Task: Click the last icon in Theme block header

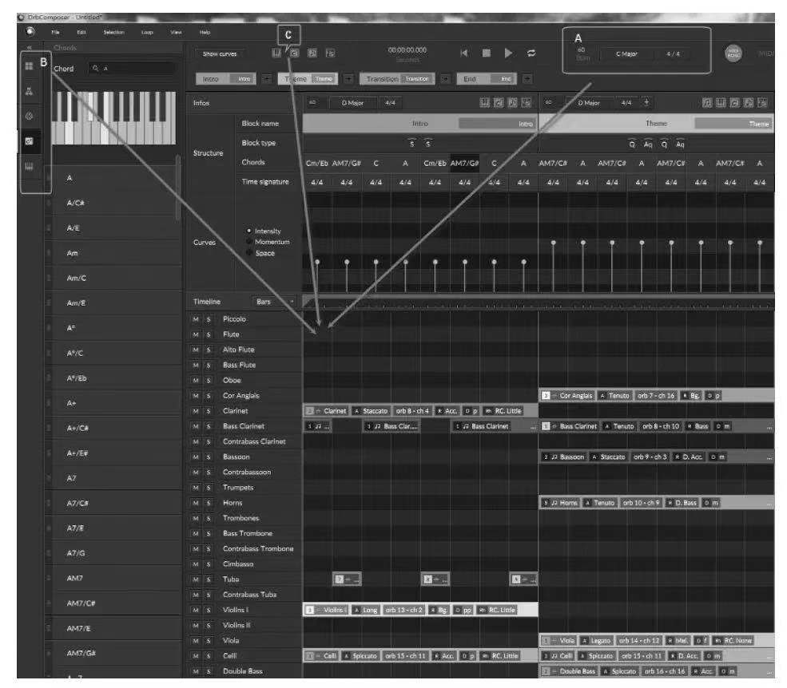Action: pyautogui.click(x=762, y=103)
